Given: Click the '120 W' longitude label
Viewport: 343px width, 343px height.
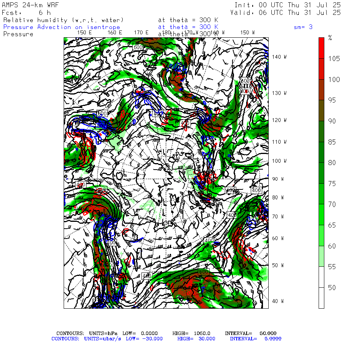Looking at the screenshot, I should 279,120.
